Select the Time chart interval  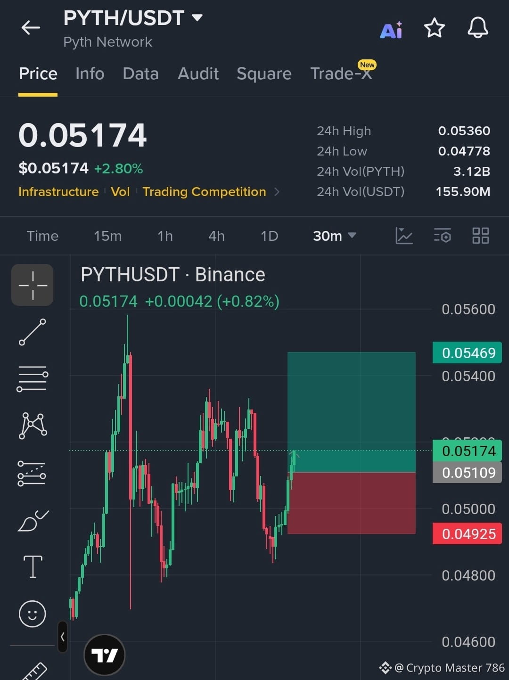(42, 236)
